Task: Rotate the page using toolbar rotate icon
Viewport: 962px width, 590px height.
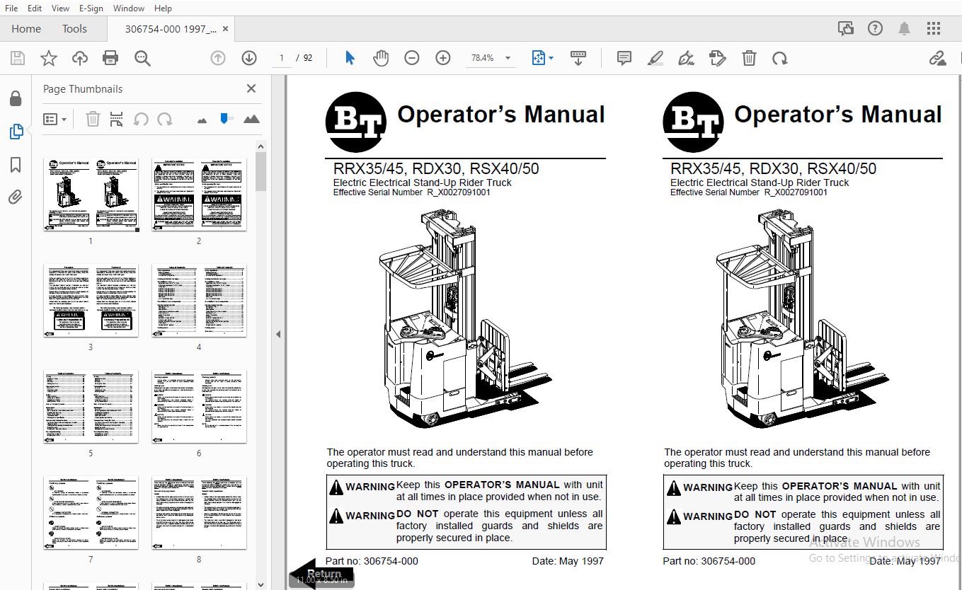Action: pos(780,58)
